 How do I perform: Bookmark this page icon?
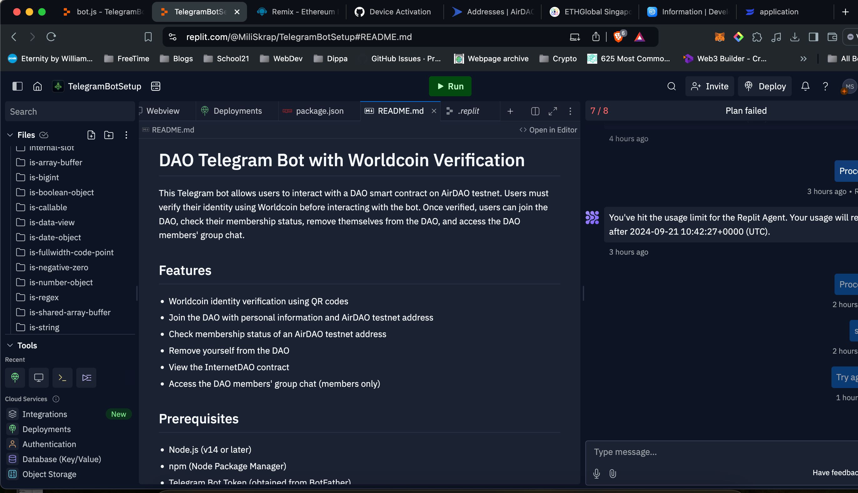click(x=148, y=37)
